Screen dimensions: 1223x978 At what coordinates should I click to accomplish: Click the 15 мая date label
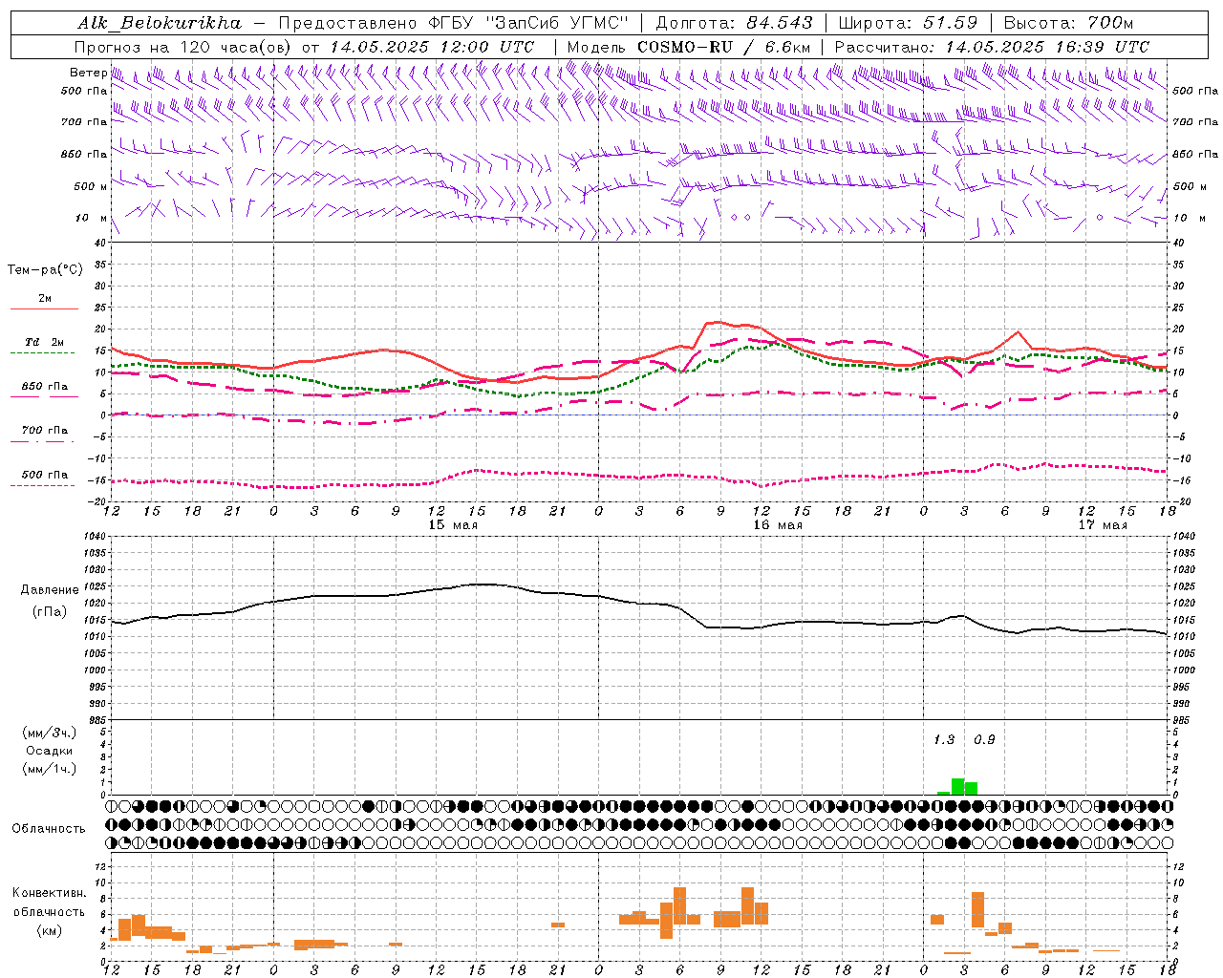coord(453,525)
